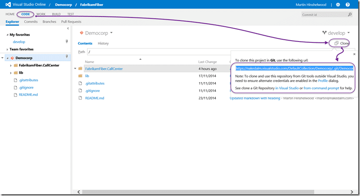Click the FabrikamFiber breadcrumb in header

click(92, 4)
